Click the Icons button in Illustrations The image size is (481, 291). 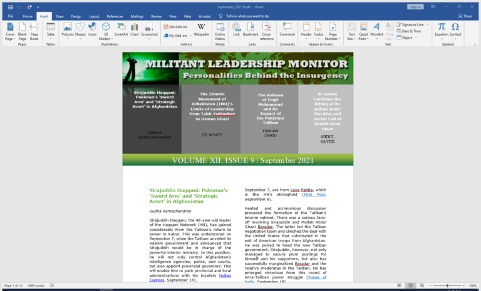92,29
